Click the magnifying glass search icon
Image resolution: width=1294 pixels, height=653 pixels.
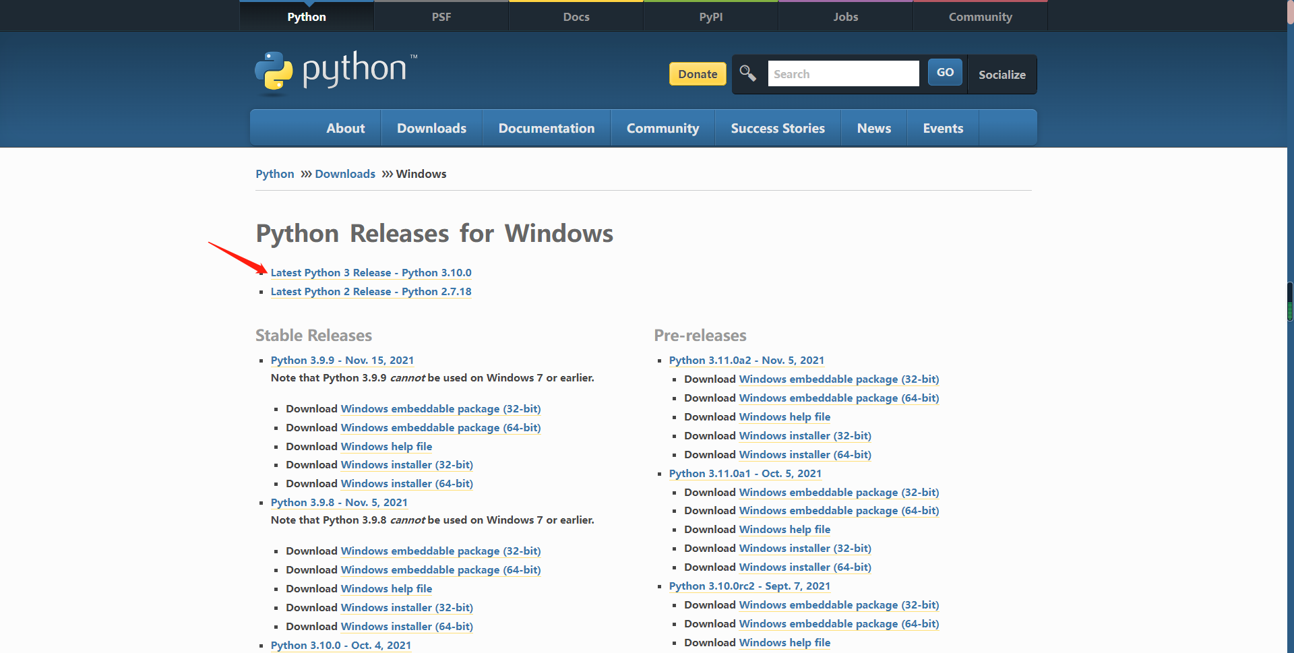click(x=747, y=73)
